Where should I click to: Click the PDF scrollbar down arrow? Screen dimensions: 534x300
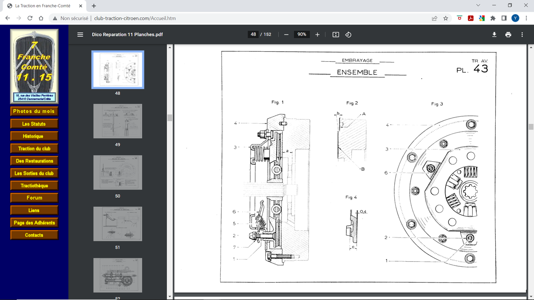tap(531, 296)
